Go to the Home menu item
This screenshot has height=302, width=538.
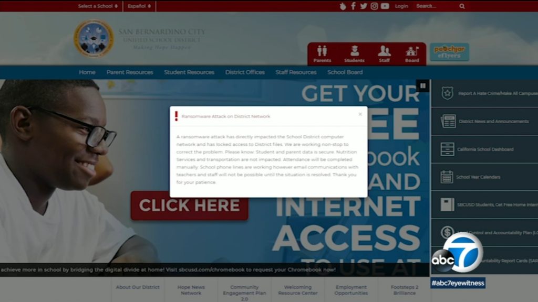[x=87, y=72]
